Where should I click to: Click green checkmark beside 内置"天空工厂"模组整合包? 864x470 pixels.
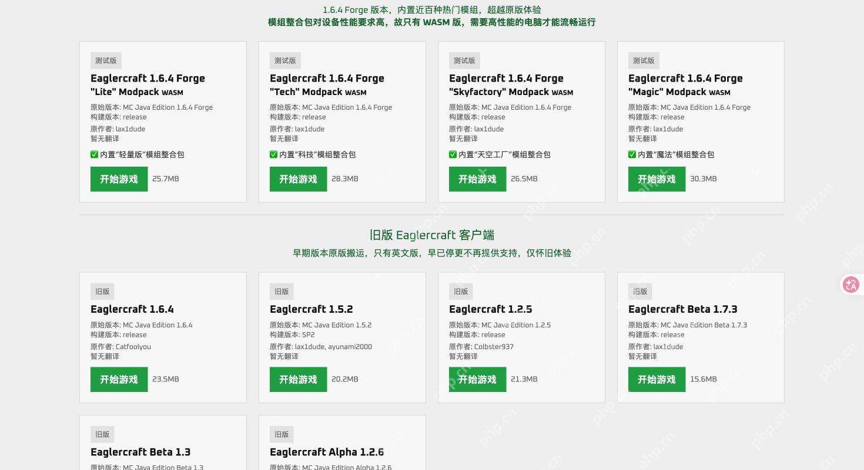pyautogui.click(x=453, y=154)
